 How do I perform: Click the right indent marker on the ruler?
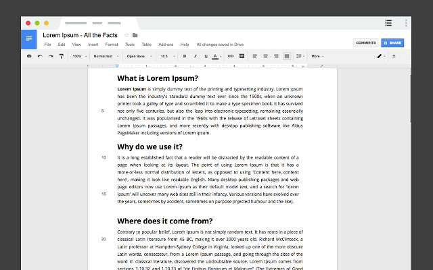pos(303,66)
